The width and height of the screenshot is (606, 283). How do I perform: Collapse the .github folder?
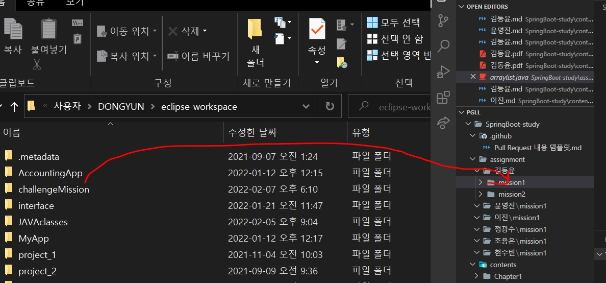[472, 136]
